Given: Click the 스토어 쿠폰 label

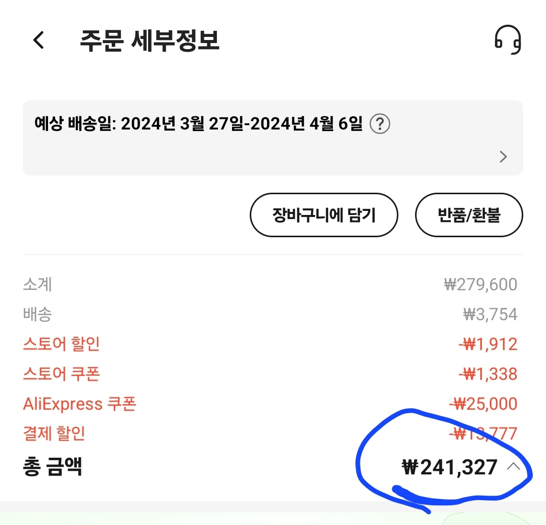Looking at the screenshot, I should [61, 374].
